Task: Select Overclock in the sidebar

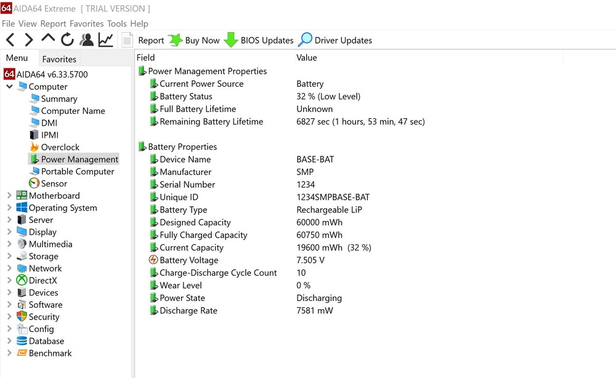Action: click(60, 147)
